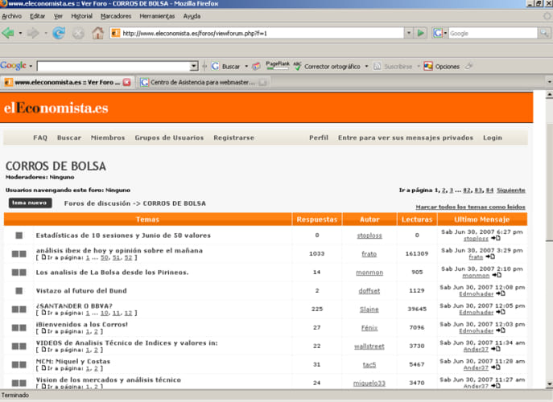Click the Google toolbar Buscar button
The image size is (553, 402).
click(x=226, y=66)
